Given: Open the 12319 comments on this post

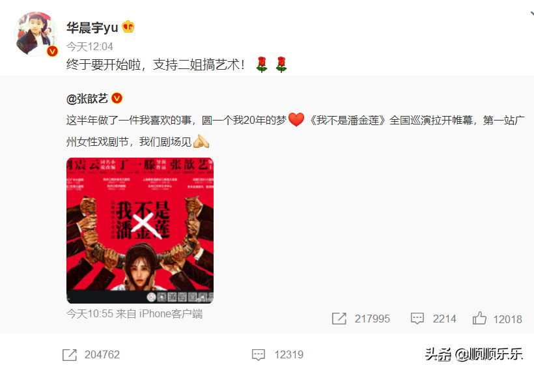Looking at the screenshot, I should click(x=277, y=354).
